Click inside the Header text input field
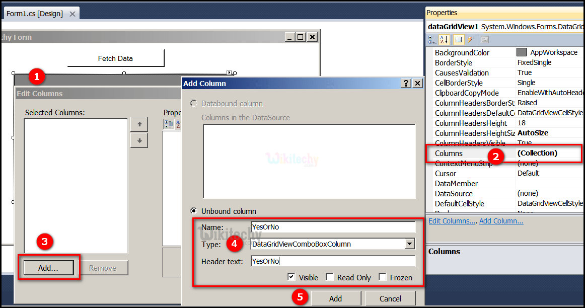Image resolution: width=585 pixels, height=308 pixels. (x=333, y=261)
